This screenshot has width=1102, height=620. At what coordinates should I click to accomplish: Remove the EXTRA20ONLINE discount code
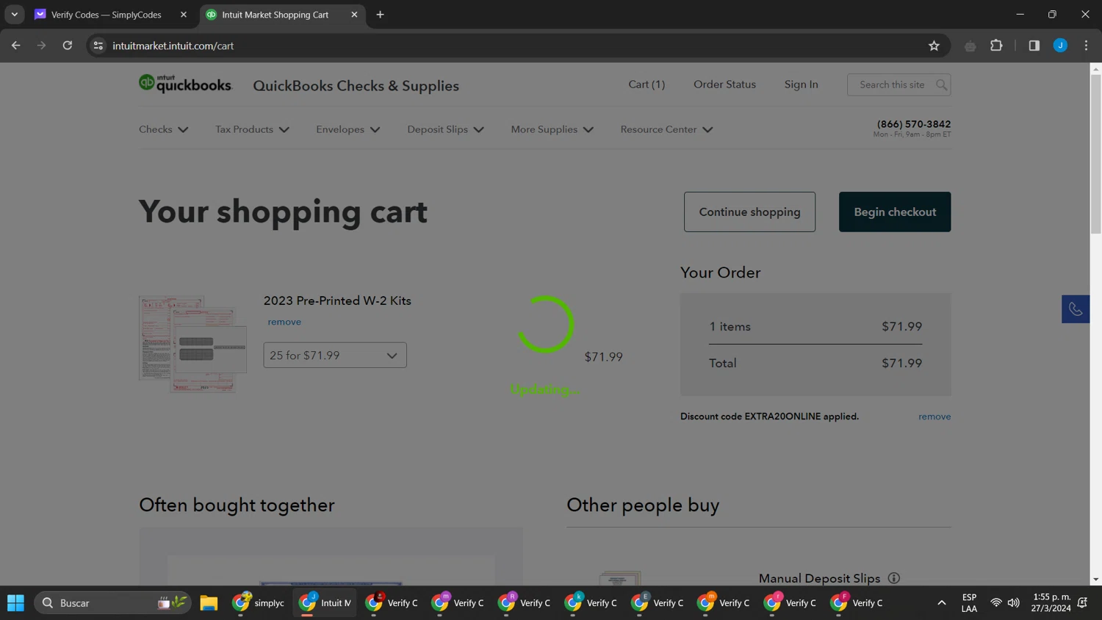934,417
